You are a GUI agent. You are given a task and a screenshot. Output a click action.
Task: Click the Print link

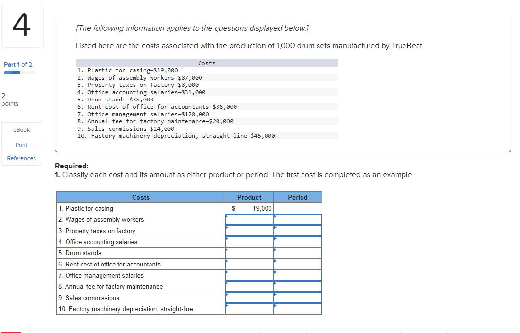pos(21,144)
